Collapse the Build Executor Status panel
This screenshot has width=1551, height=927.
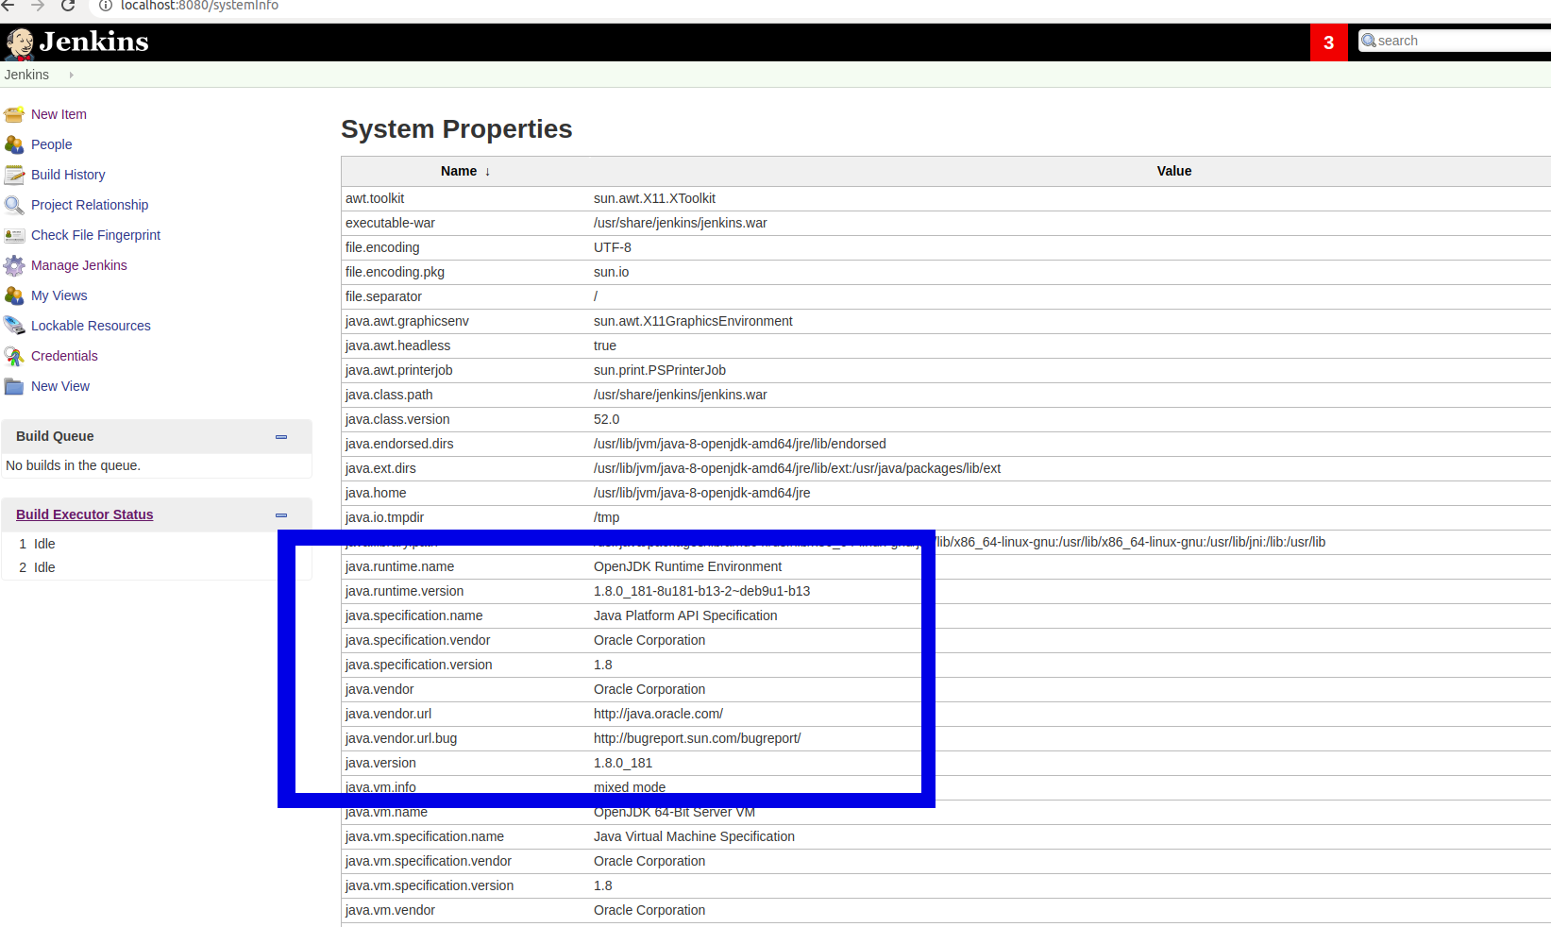[x=280, y=515]
